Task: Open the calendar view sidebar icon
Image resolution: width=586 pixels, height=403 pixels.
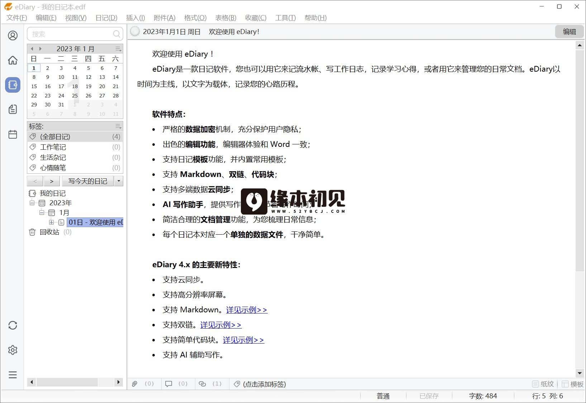Action: (13, 134)
